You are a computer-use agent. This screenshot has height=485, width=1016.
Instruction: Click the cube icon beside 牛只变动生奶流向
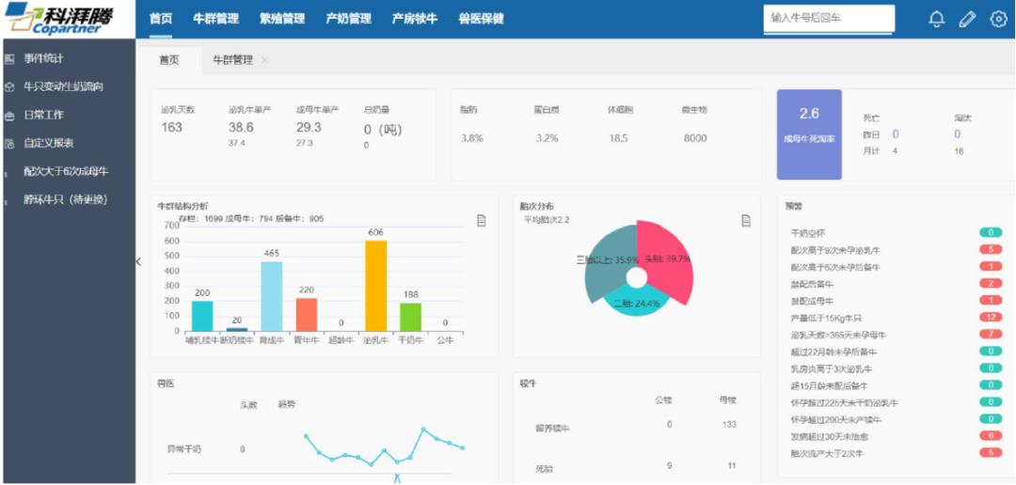pyautogui.click(x=8, y=86)
